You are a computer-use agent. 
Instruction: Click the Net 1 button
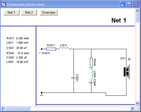(11, 13)
